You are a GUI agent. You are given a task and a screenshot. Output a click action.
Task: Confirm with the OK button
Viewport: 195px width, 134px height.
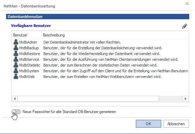click(148, 124)
